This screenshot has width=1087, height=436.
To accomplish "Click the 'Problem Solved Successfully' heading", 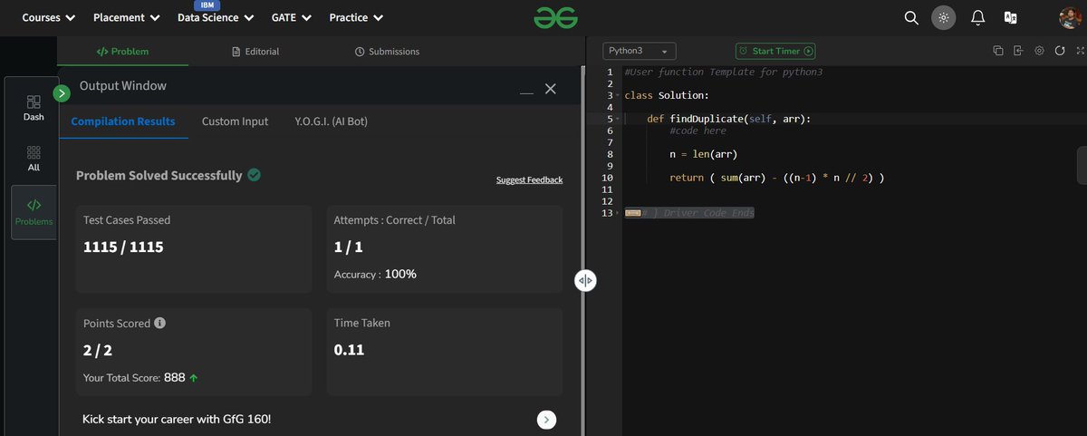I will coord(159,175).
